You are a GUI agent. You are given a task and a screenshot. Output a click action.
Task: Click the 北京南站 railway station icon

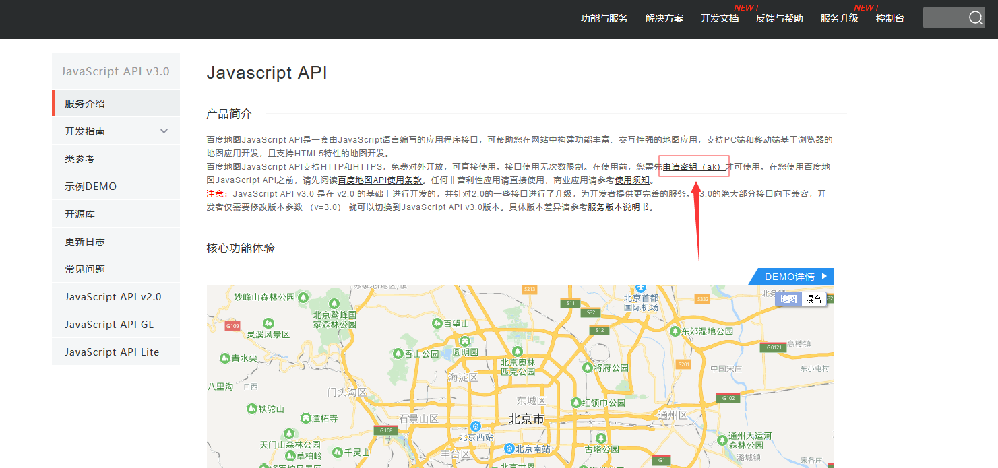(x=509, y=448)
